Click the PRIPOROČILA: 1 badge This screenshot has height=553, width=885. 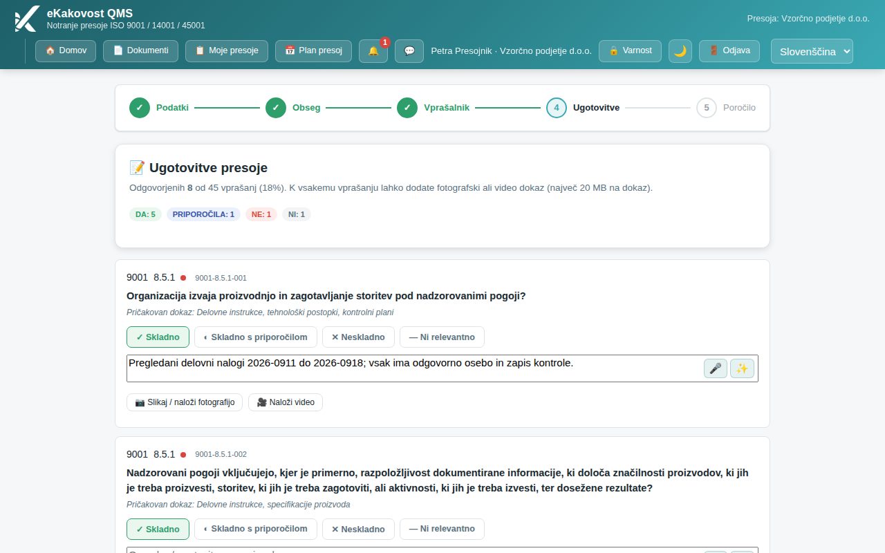[x=203, y=214]
